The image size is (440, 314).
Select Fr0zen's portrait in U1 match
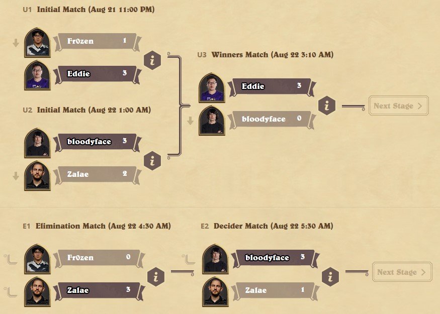(x=37, y=42)
